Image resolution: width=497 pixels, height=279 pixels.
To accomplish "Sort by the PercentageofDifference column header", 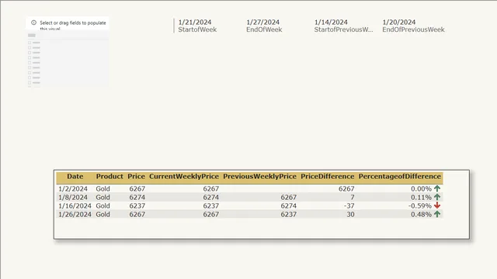I will pyautogui.click(x=400, y=177).
